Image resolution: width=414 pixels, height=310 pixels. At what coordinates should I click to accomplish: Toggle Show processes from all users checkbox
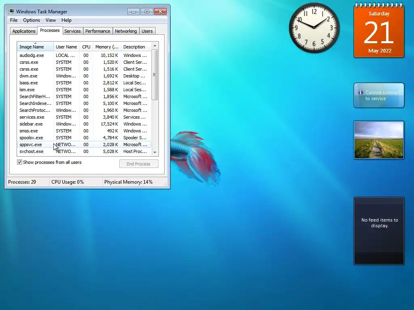(x=19, y=162)
